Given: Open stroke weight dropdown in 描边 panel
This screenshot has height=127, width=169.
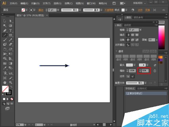Looking at the screenshot, I should coord(140,30).
